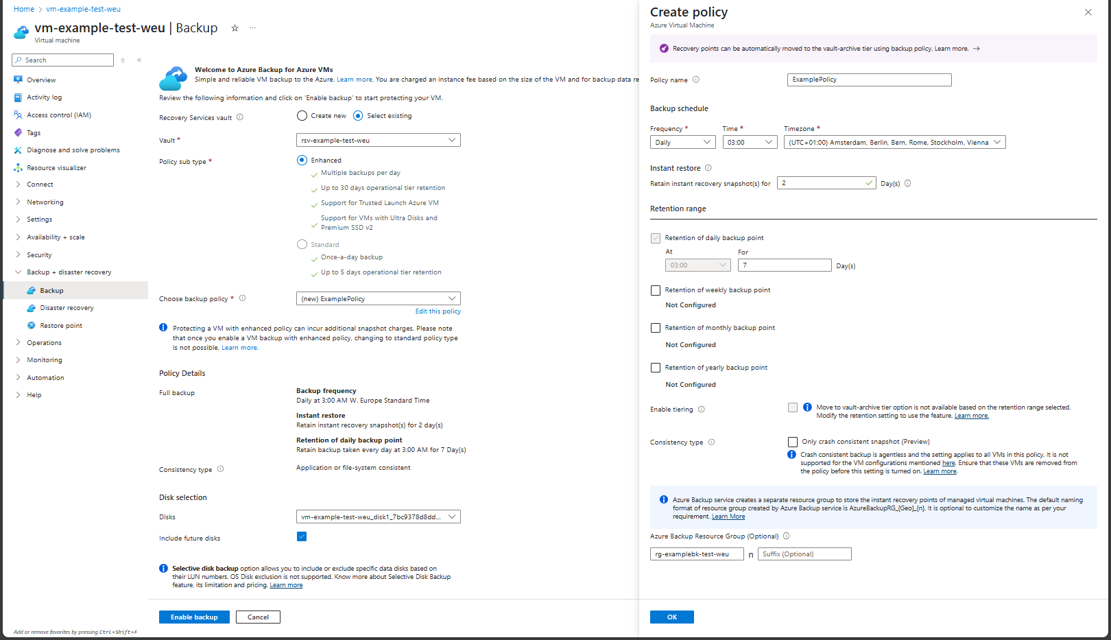
Task: Show Policy name info tooltip
Action: pyautogui.click(x=696, y=80)
